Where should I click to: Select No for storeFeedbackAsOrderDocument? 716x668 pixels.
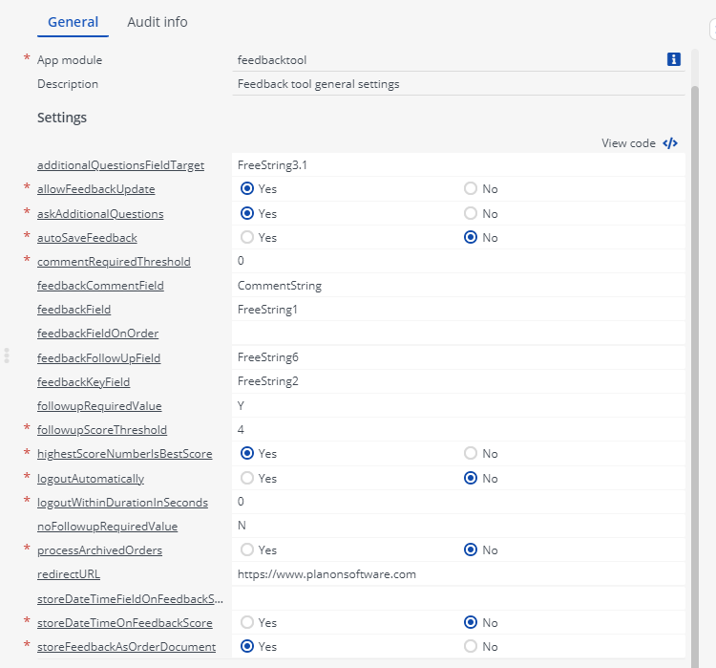(x=471, y=646)
